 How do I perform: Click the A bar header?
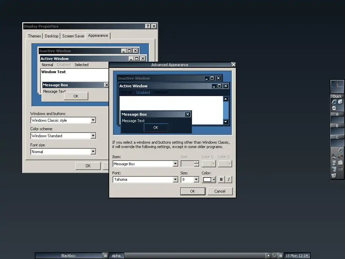point(337,114)
